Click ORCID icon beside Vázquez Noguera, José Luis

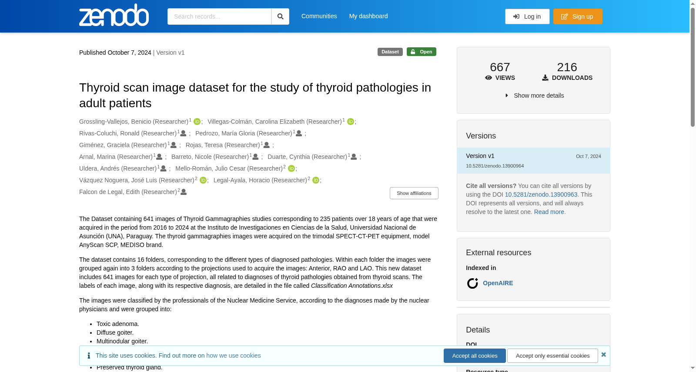pyautogui.click(x=203, y=180)
